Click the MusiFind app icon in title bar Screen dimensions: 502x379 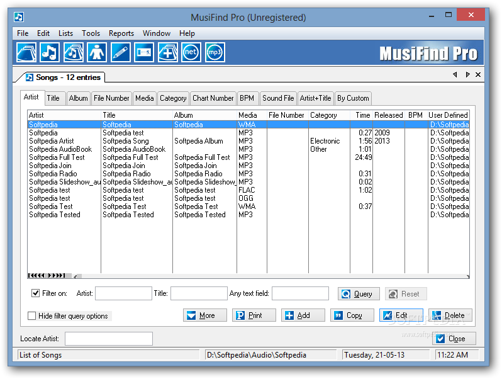click(x=19, y=17)
